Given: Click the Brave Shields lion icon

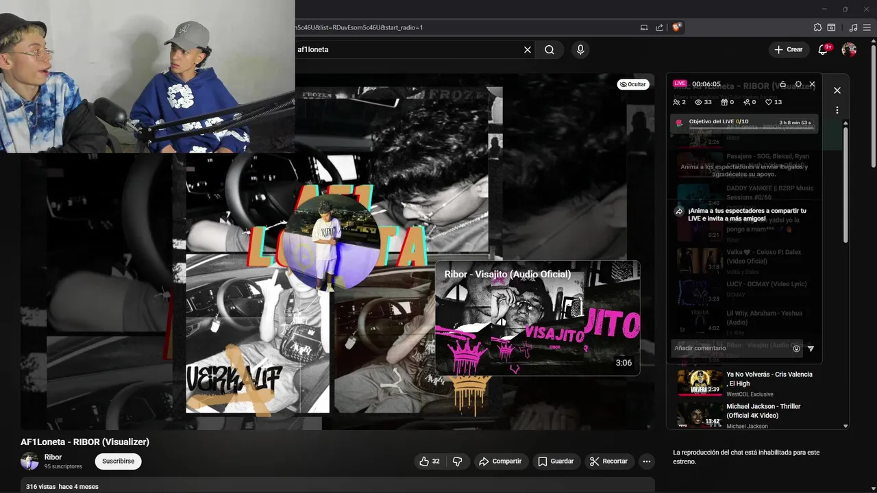Looking at the screenshot, I should tap(677, 27).
